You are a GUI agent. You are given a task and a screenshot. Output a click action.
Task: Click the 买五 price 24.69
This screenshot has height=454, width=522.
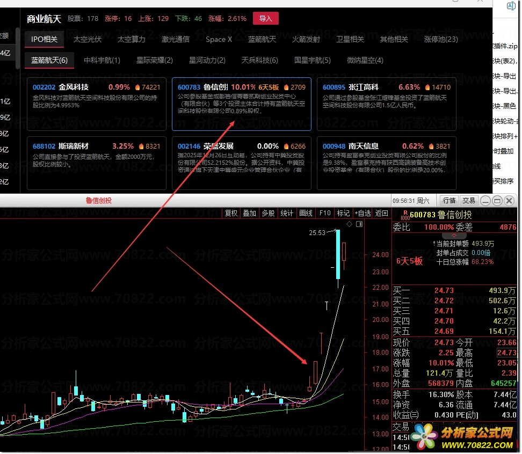444,331
